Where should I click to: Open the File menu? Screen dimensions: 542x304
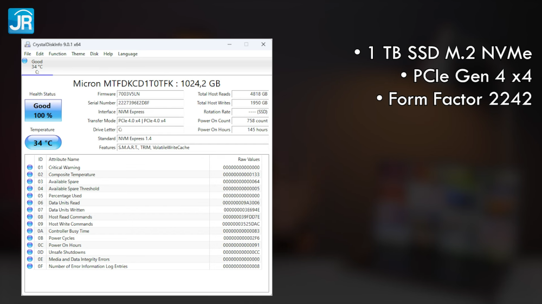coord(28,54)
